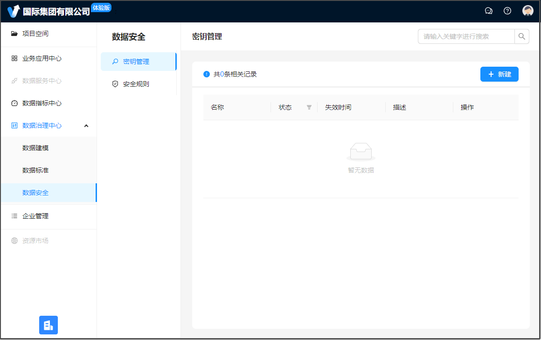This screenshot has height=340, width=541.
Task: Click the chat message icon in header
Action: point(489,11)
